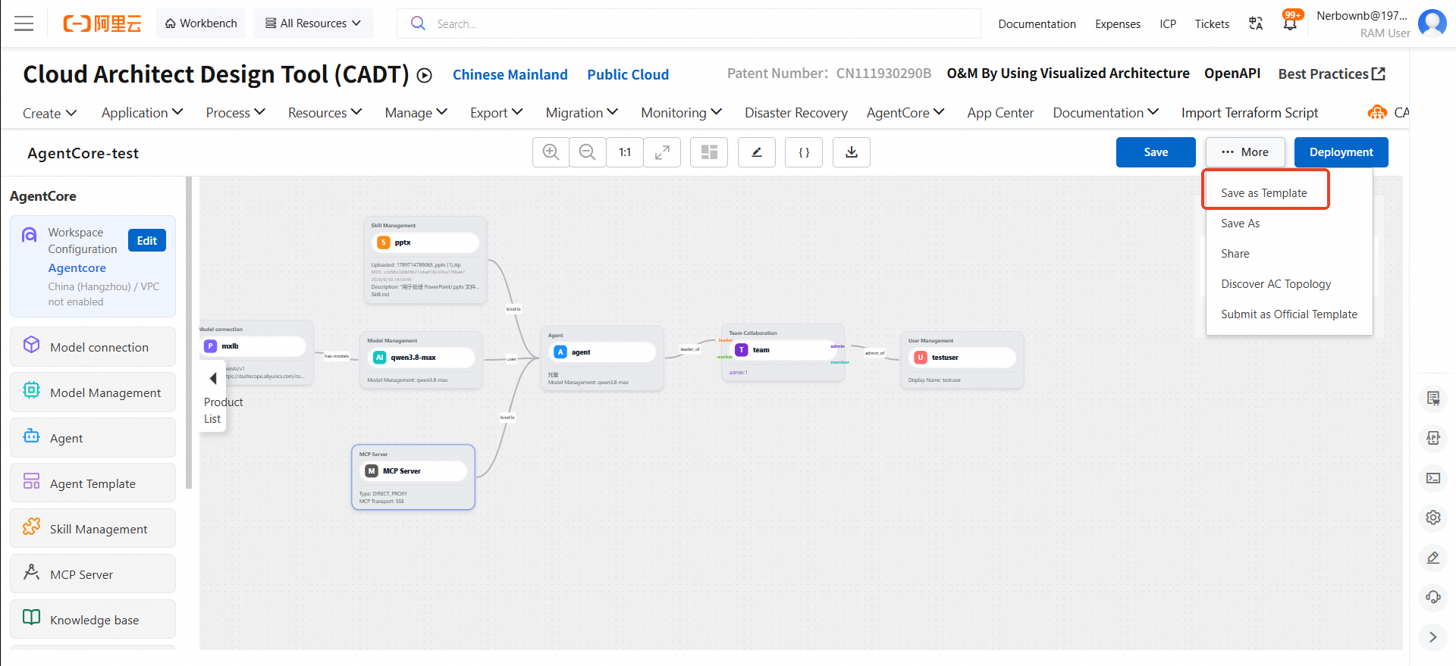Click the language translation icon
Viewport: 1456px width, 666px height.
tap(1256, 23)
